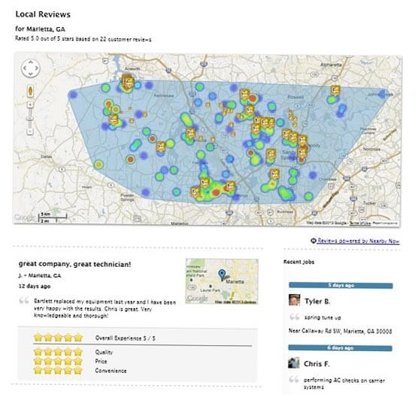Click the name 'Chris F.'
This screenshot has height=412, width=418.
tap(317, 364)
